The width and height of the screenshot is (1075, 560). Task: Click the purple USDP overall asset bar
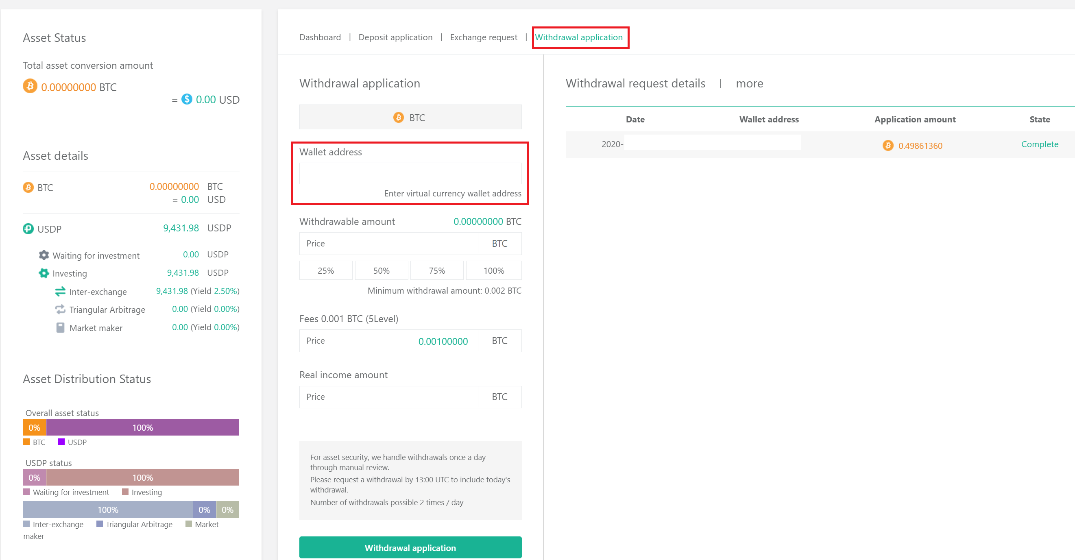(143, 427)
